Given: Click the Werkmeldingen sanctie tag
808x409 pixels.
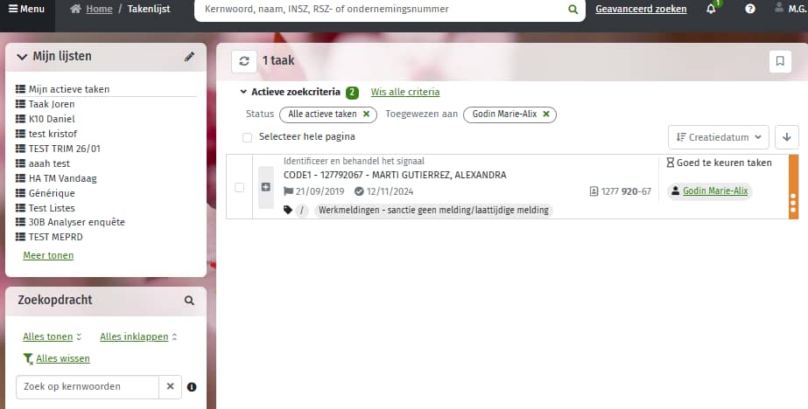Looking at the screenshot, I should click(433, 210).
